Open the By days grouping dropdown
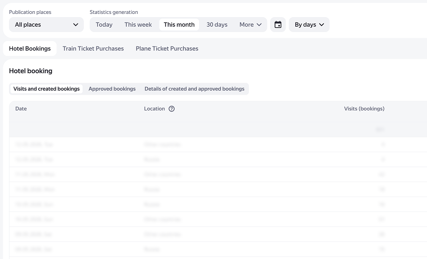The height and width of the screenshot is (259, 427). [309, 25]
